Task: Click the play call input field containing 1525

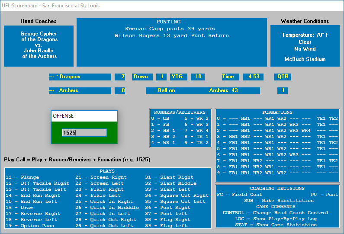Action: coord(84,133)
